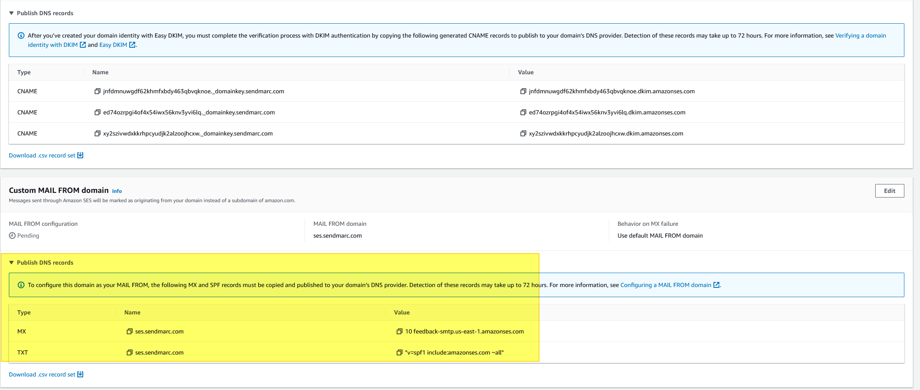Open the Configuring a MAIL FROM domain link
This screenshot has height=390, width=920.
(666, 285)
